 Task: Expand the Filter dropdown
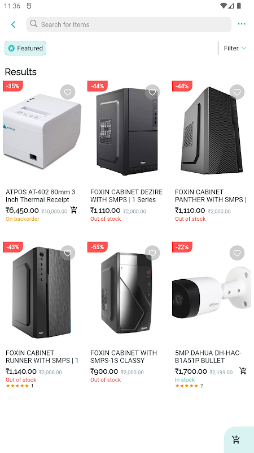235,48
